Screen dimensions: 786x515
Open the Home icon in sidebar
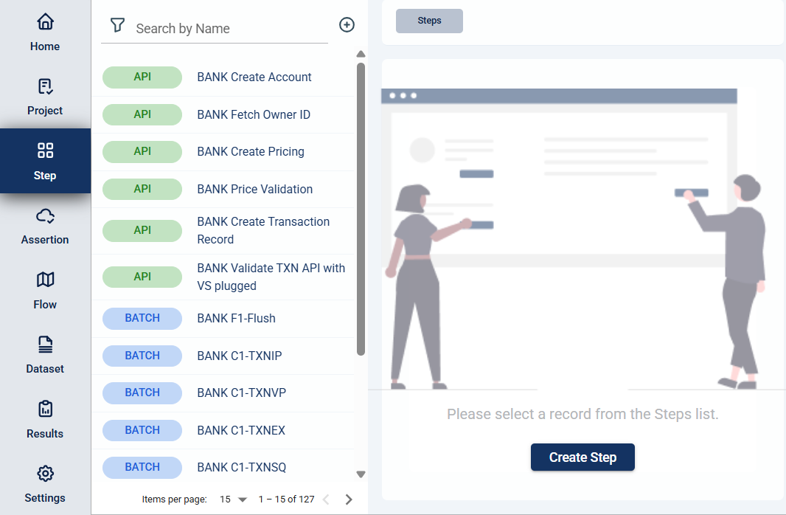45,22
